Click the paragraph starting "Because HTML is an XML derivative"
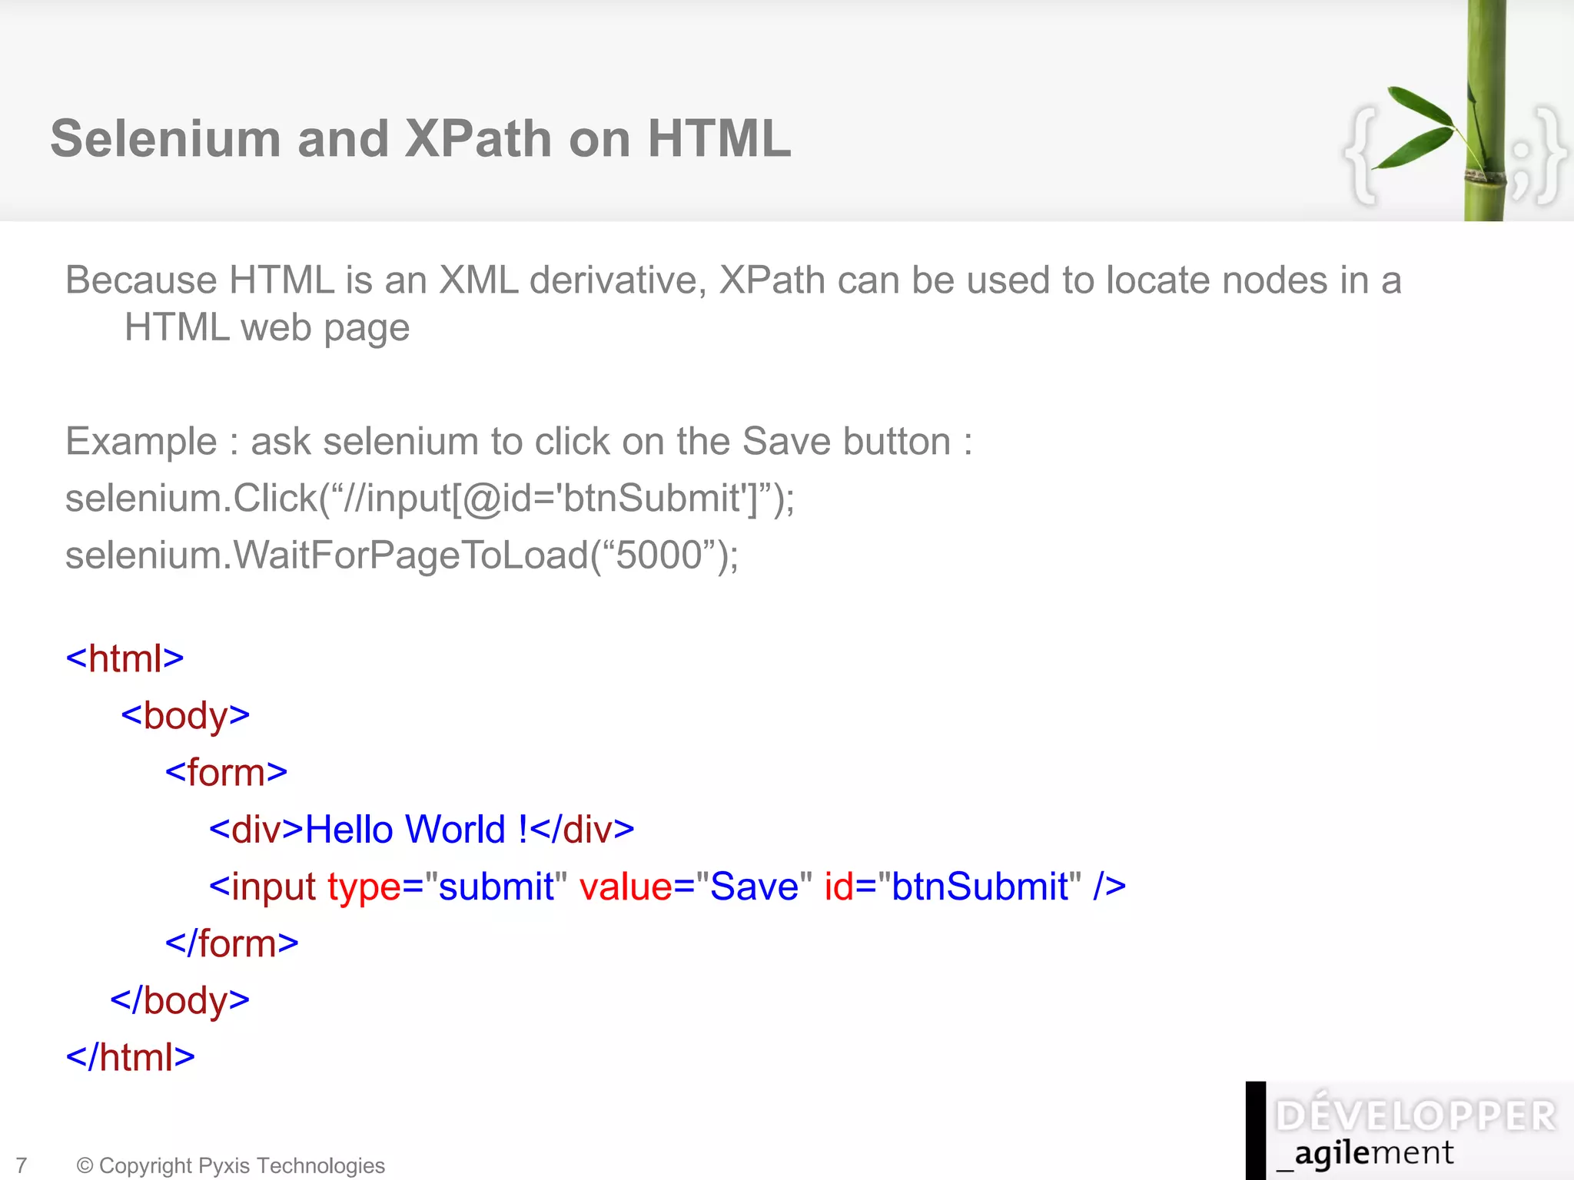The width and height of the screenshot is (1574, 1180). (733, 303)
